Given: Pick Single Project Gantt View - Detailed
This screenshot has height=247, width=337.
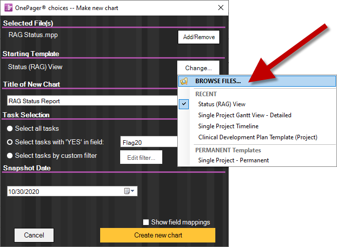Looking at the screenshot, I should (x=245, y=115).
